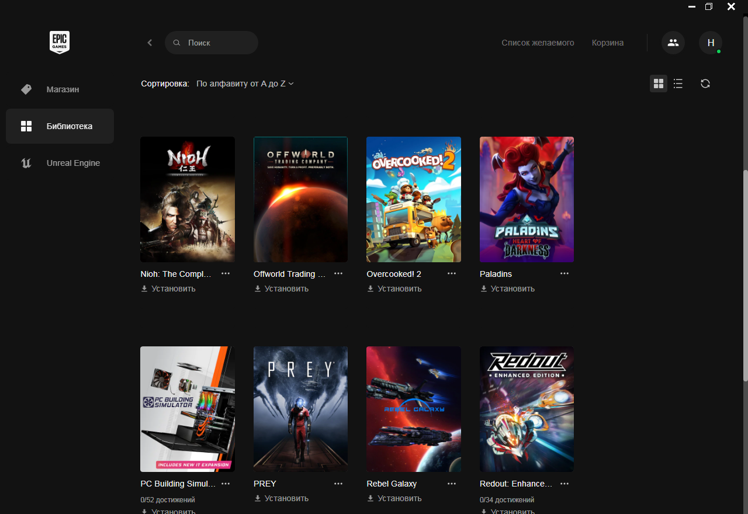Image resolution: width=748 pixels, height=514 pixels.
Task: Open Paladins cover art
Action: click(527, 199)
